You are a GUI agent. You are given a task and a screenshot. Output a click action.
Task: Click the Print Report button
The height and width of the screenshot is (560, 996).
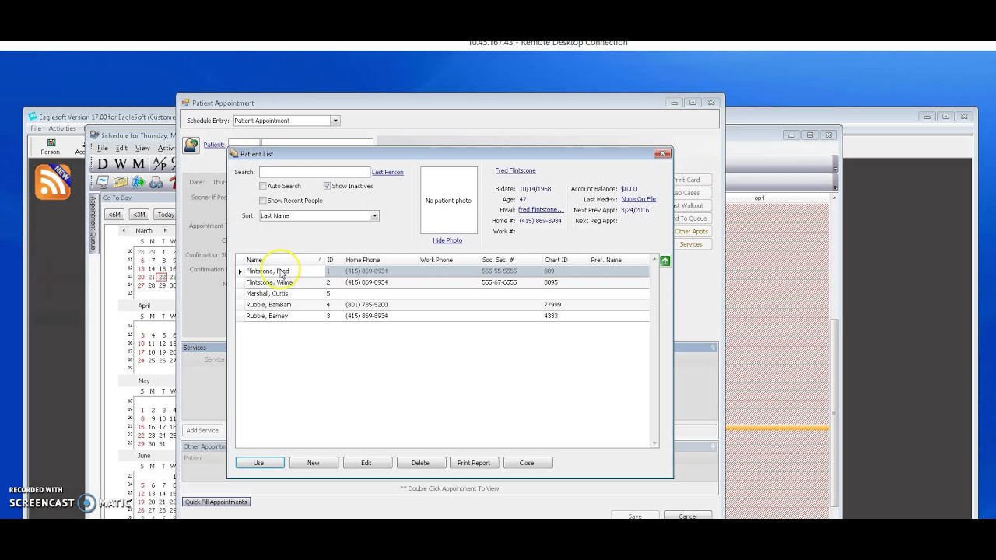pyautogui.click(x=474, y=463)
